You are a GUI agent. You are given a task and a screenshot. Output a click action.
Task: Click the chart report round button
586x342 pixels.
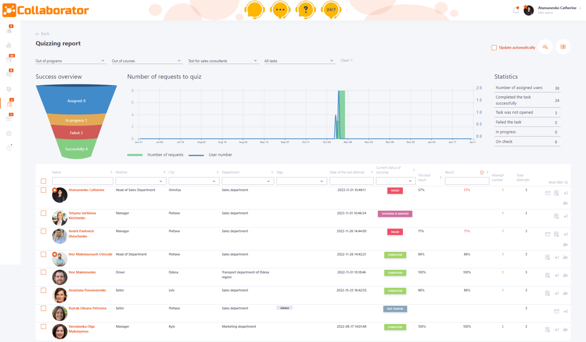[x=545, y=47]
